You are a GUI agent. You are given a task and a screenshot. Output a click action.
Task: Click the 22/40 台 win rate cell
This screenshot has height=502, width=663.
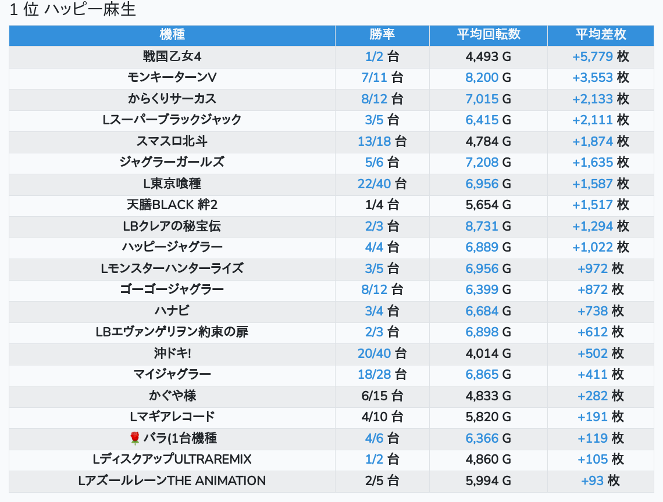[382, 184]
